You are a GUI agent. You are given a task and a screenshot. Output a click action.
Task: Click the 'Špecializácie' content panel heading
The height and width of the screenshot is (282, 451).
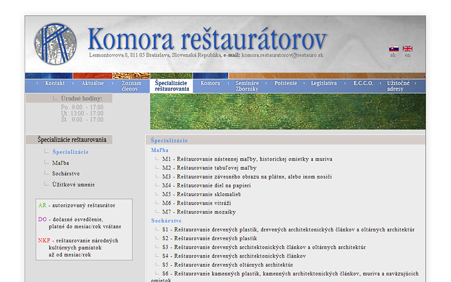pyautogui.click(x=169, y=140)
